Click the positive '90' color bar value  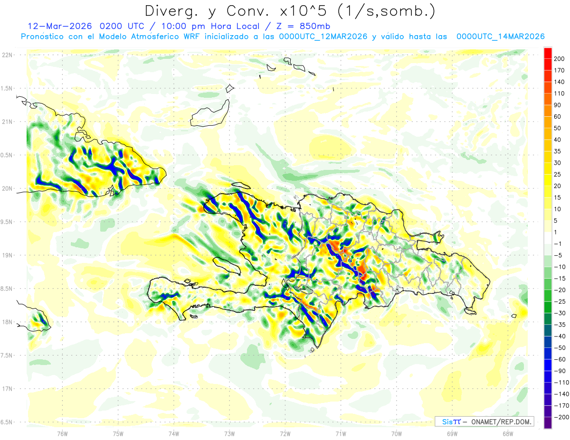tap(558, 105)
